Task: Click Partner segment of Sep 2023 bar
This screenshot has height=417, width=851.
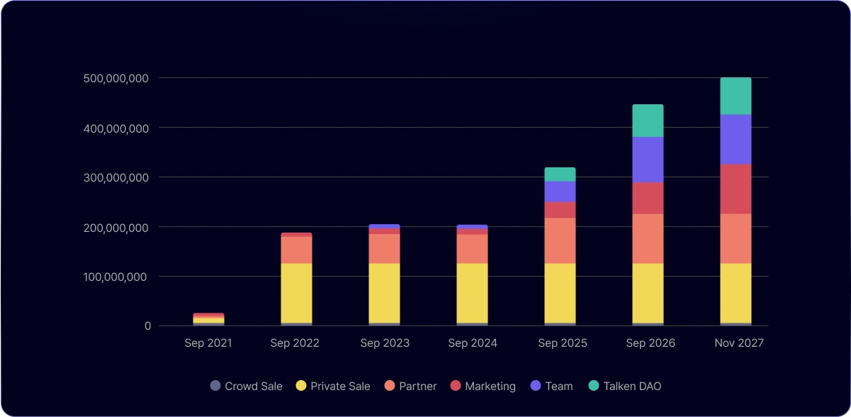Action: (x=384, y=249)
